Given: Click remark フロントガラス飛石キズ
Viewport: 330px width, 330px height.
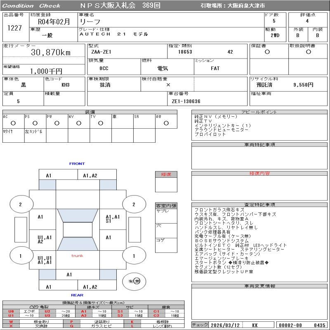Looking at the screenshot, I should tap(219, 210).
